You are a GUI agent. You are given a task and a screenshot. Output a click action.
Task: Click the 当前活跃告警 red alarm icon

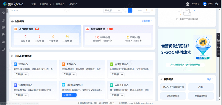[x=87, y=29]
